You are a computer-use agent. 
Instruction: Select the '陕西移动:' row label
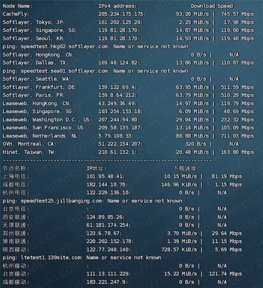click(x=16, y=250)
